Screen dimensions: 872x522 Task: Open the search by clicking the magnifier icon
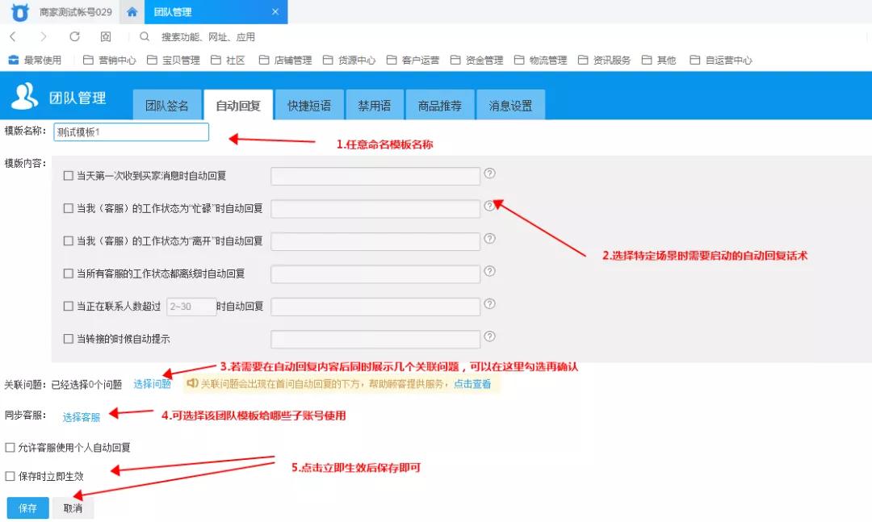coord(145,36)
